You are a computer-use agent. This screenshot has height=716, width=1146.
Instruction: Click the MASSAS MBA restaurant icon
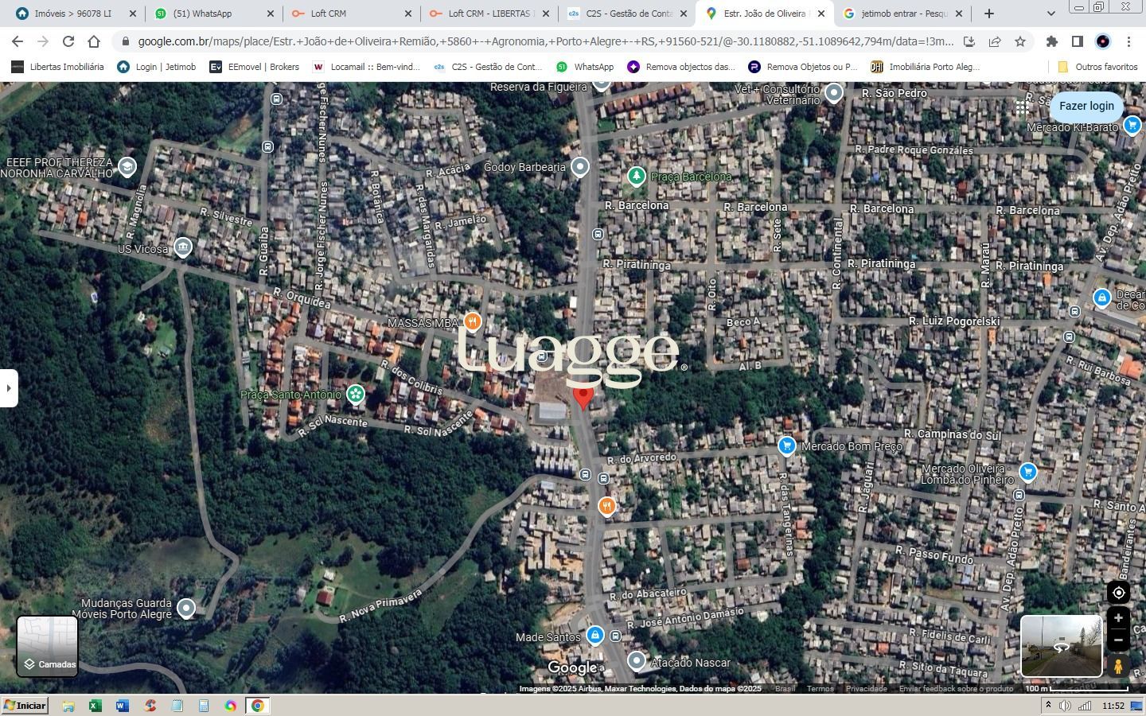[472, 321]
